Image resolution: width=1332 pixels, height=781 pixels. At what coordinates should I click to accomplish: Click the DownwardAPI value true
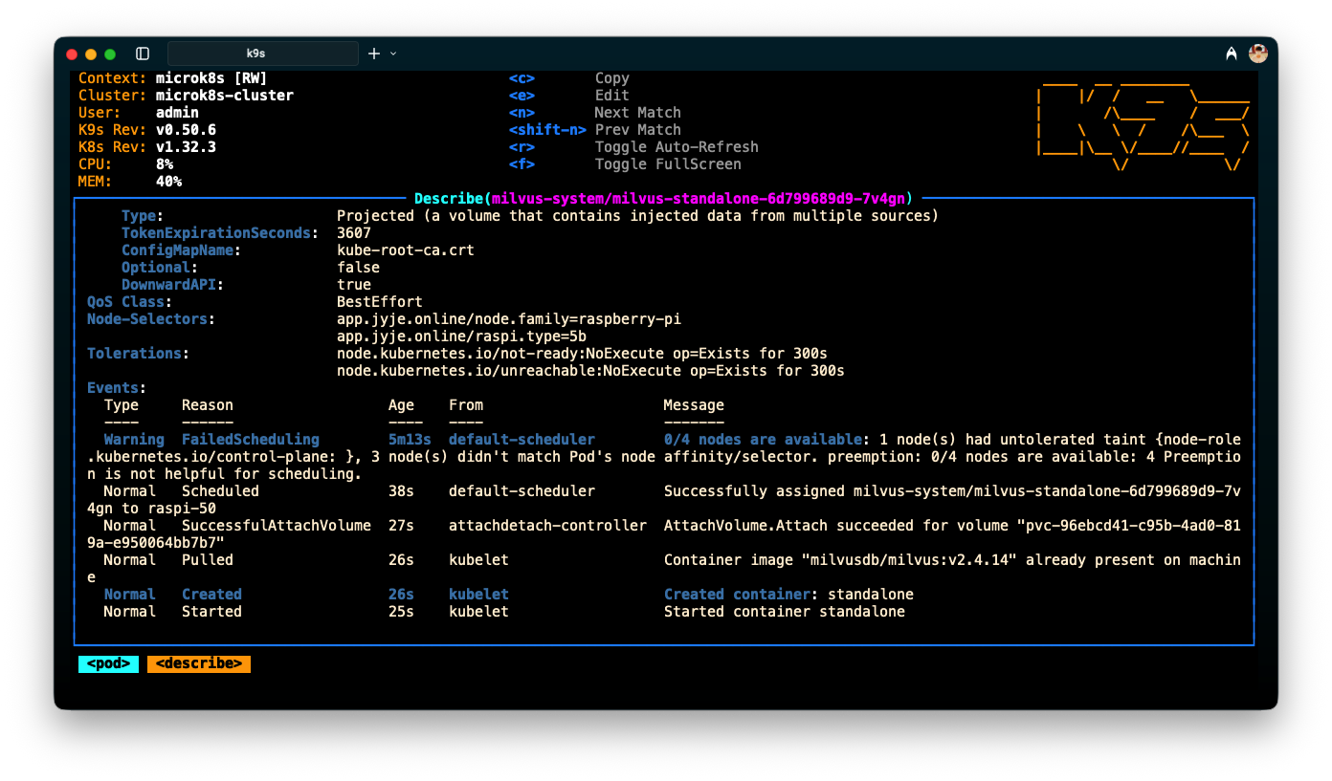click(x=354, y=285)
